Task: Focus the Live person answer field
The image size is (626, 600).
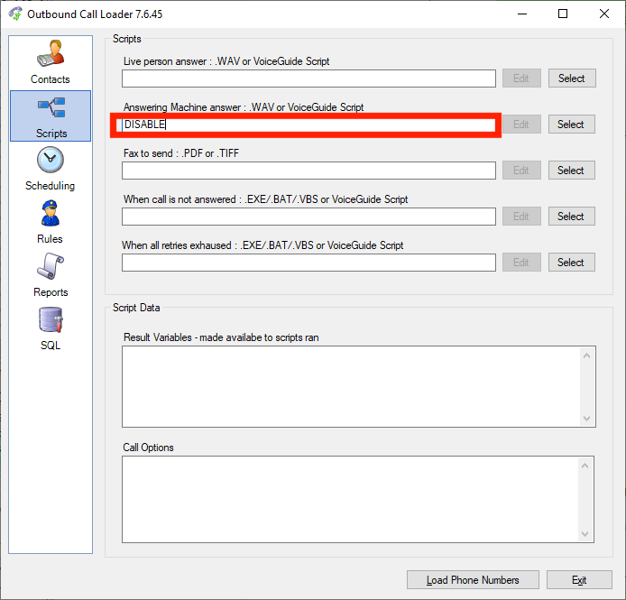Action: (308, 78)
